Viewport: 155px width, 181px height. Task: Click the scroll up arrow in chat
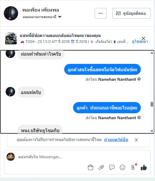(152, 53)
